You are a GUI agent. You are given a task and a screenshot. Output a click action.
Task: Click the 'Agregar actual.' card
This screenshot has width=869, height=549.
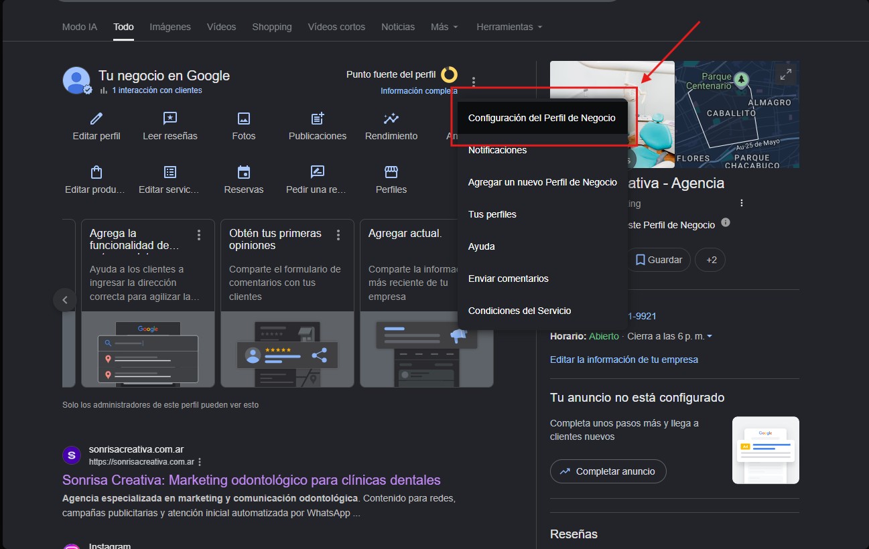(426, 303)
